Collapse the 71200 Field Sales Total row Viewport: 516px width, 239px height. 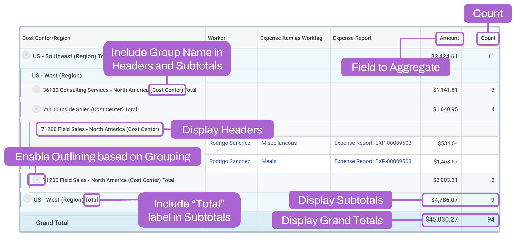37,180
